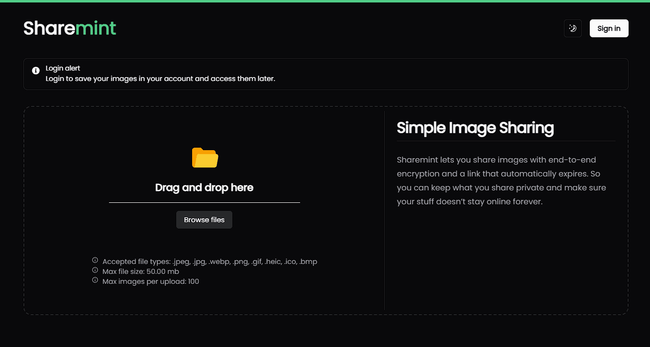The height and width of the screenshot is (347, 650).
Task: Click the Login alert title
Action: pyautogui.click(x=63, y=68)
